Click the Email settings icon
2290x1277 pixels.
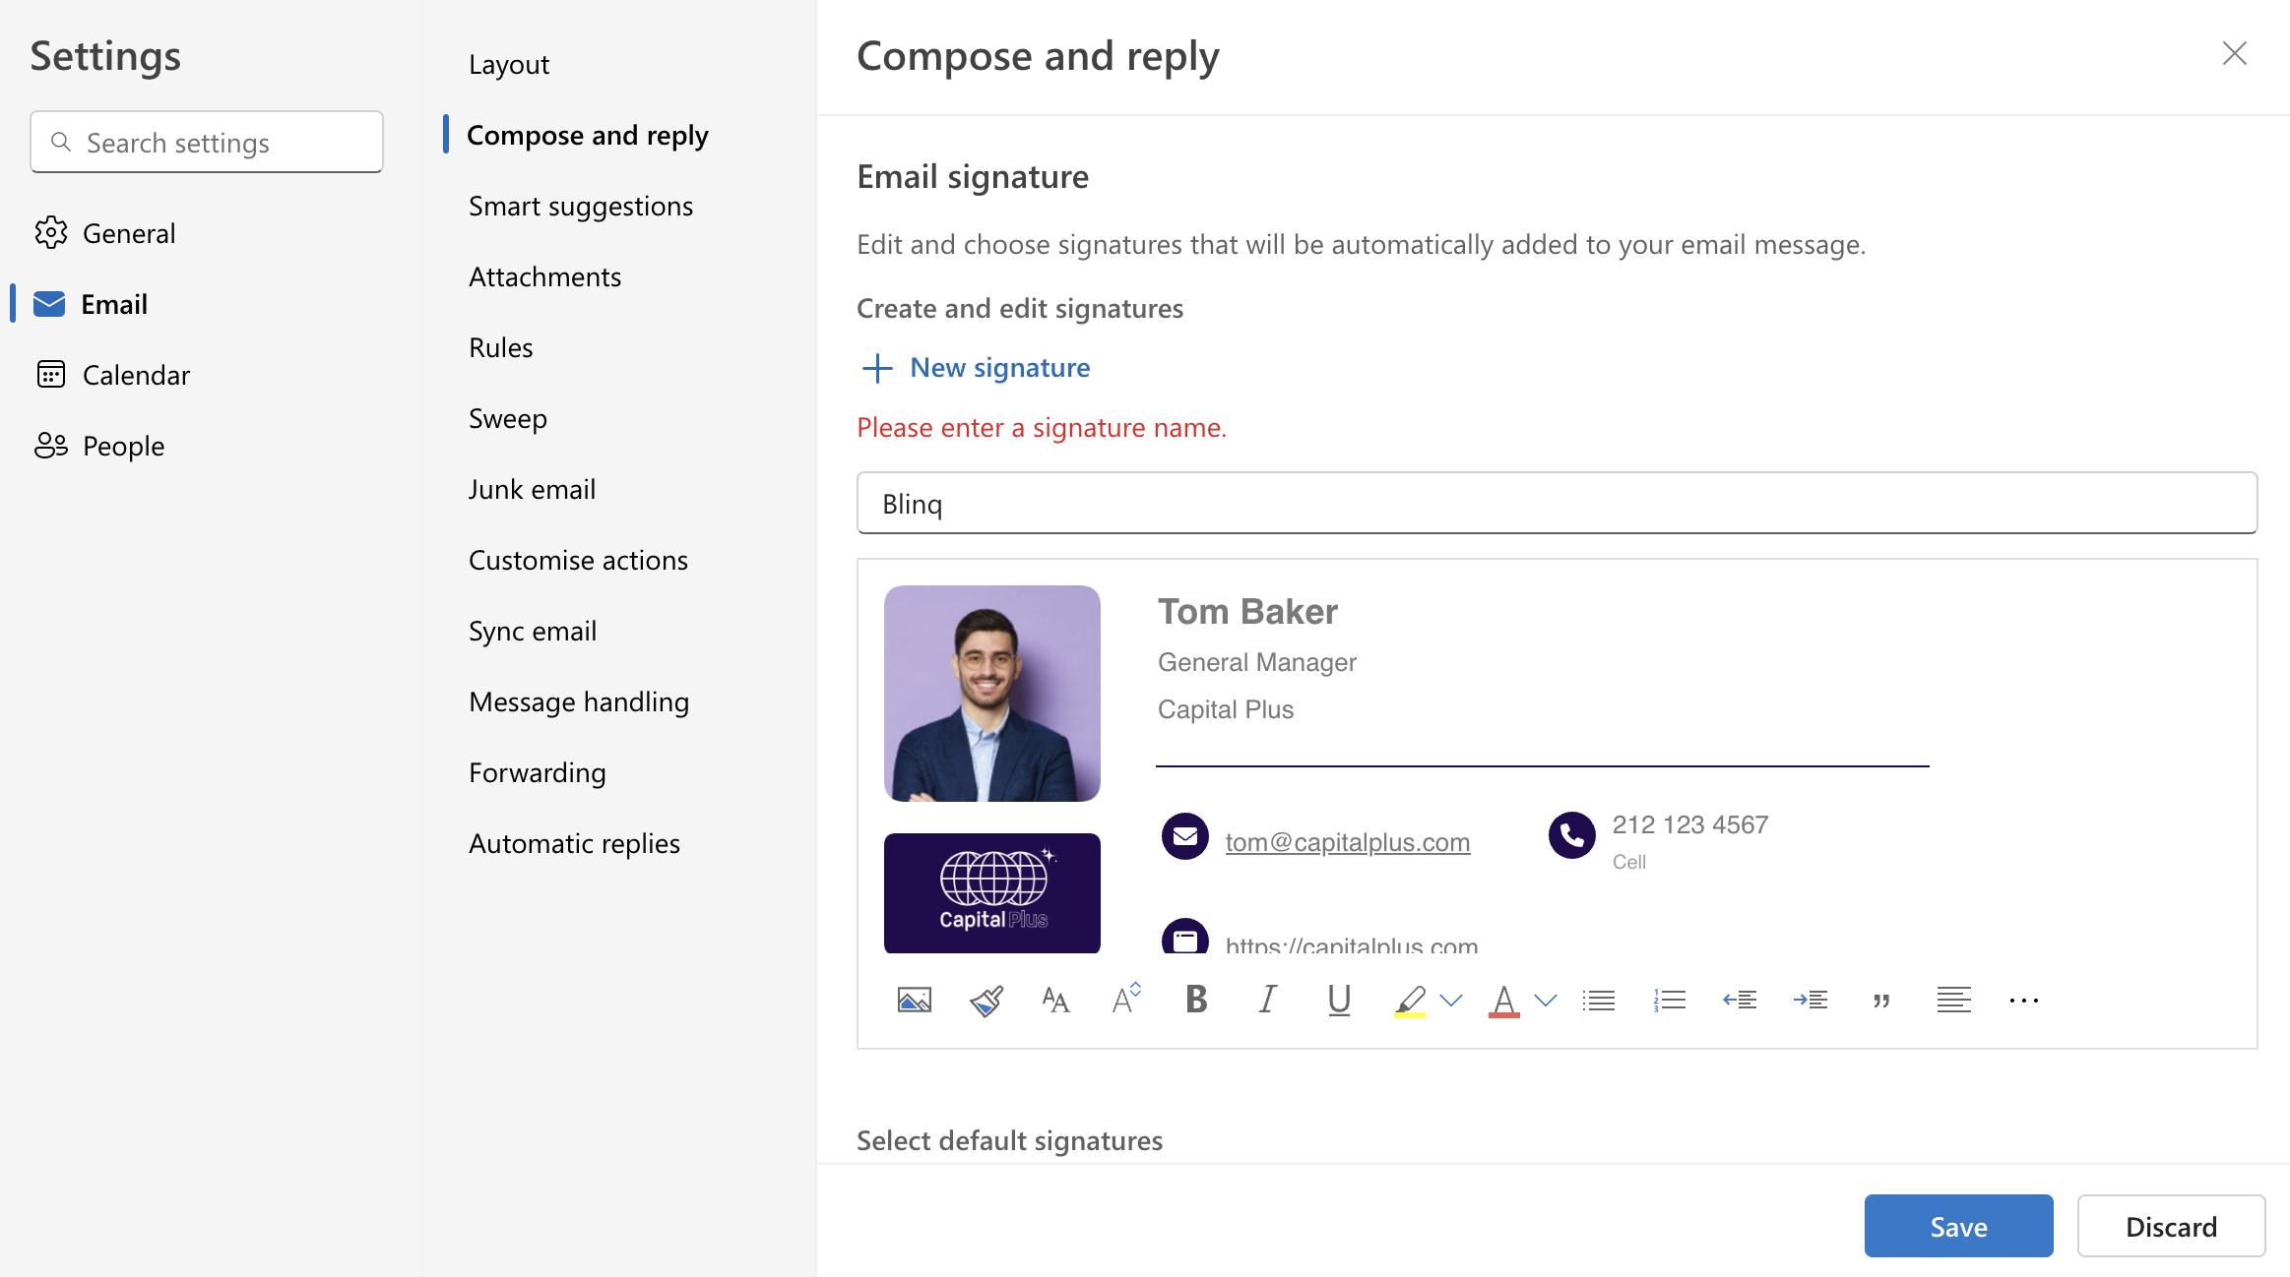(48, 303)
